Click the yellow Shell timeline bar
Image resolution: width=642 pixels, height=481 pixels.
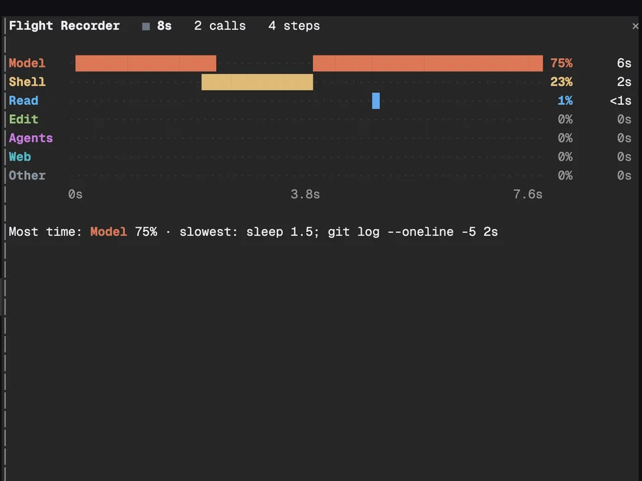coord(257,82)
